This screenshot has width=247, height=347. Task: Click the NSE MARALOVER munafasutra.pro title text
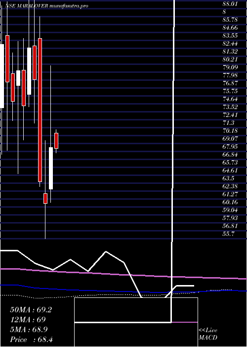click(x=46, y=6)
